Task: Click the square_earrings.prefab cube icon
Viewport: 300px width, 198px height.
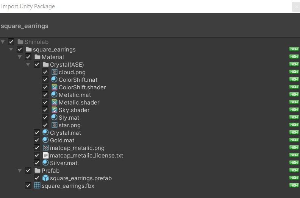Action: click(x=45, y=178)
